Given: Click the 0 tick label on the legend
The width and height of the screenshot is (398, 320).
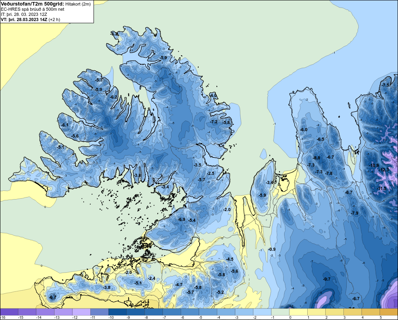Looking at the screenshot, I should [290, 318].
